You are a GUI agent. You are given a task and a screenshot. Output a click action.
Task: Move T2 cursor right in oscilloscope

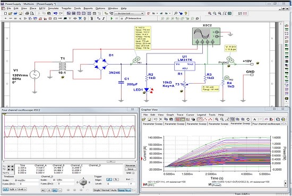pos(12,170)
